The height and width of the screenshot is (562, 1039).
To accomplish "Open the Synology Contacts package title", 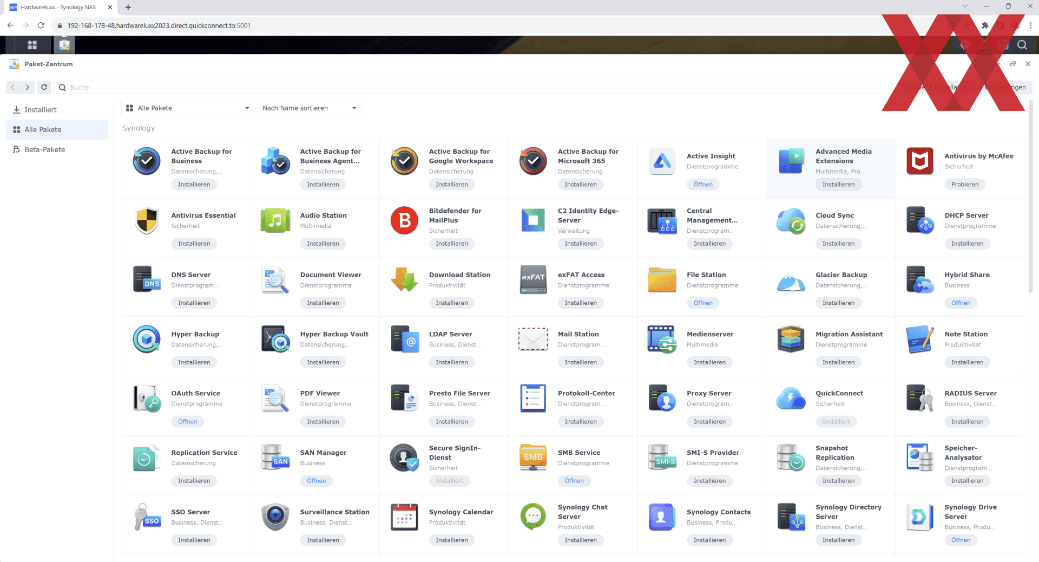I will [x=719, y=512].
